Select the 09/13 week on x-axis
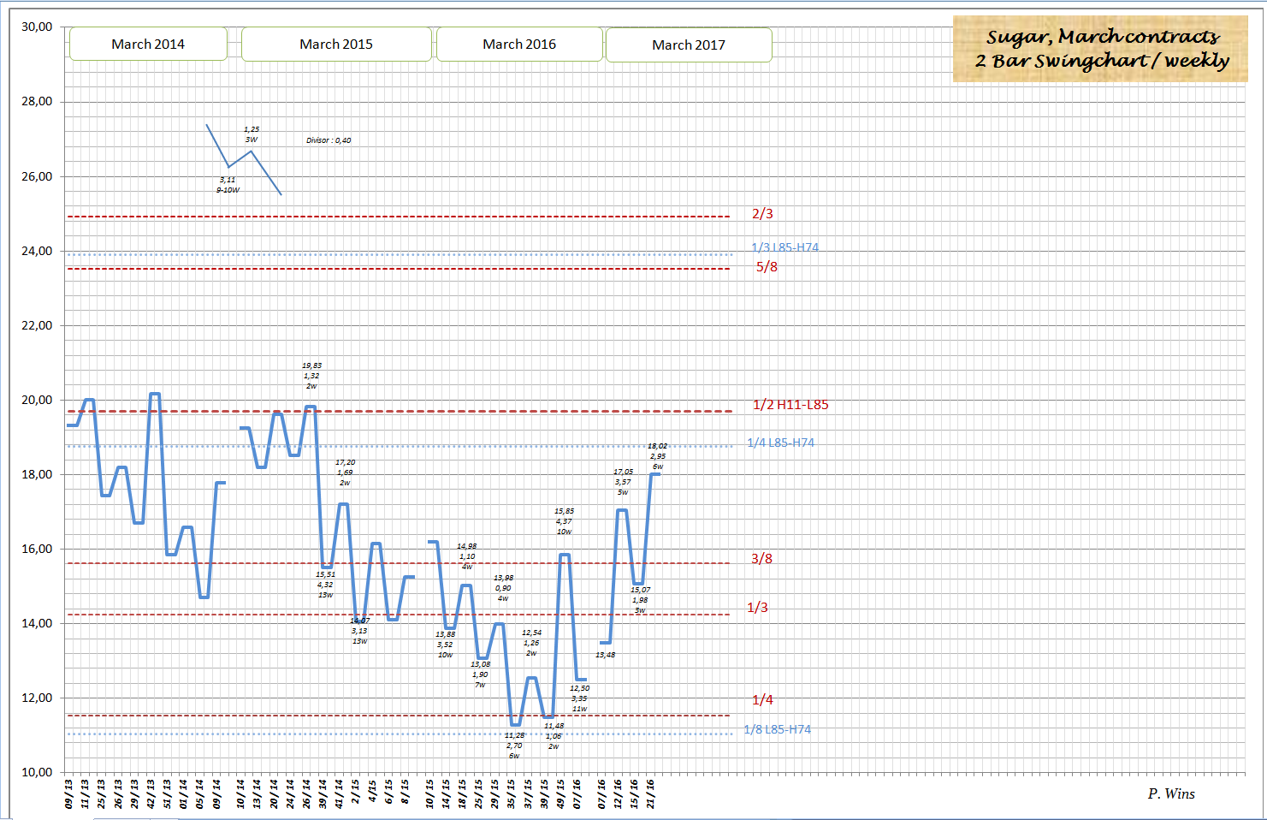The image size is (1267, 820). pos(69,793)
